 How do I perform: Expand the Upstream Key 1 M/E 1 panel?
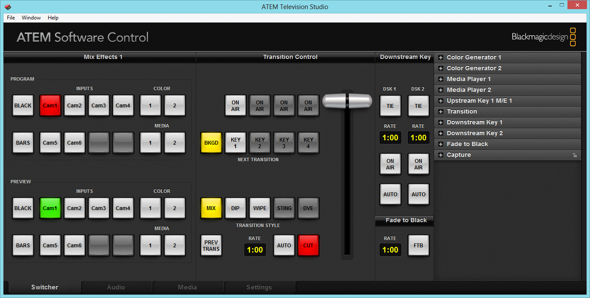(441, 100)
